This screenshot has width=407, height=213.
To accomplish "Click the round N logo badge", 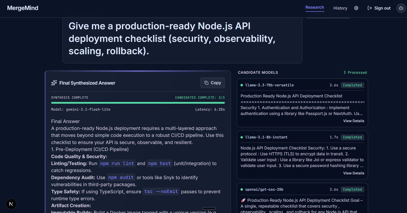I will point(12,204).
